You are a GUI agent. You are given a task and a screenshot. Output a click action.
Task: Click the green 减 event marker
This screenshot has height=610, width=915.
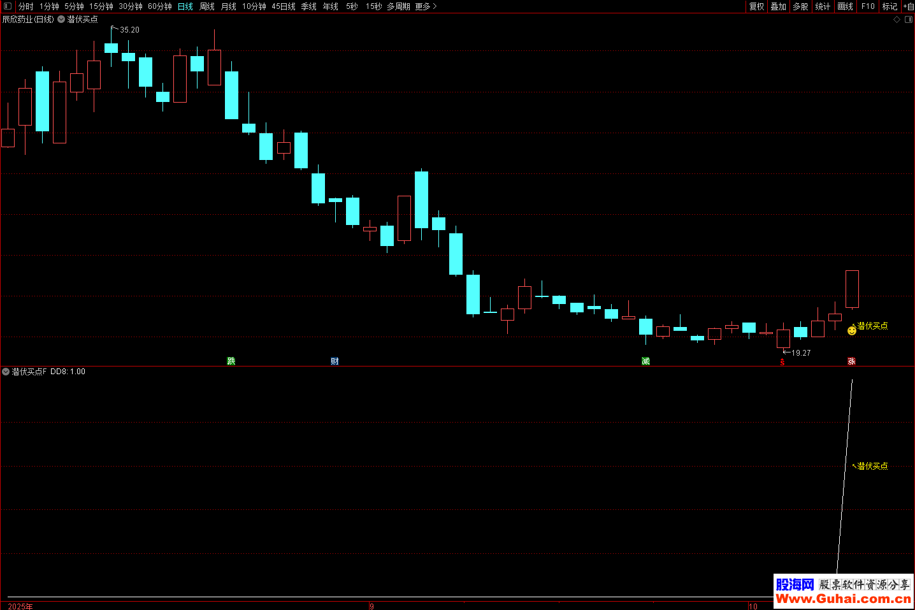click(645, 361)
